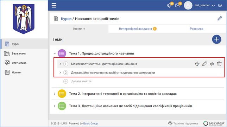227x127 pixels.
Task: Select Тема 3. Дистанційне навчання title
Action: pos(131,106)
